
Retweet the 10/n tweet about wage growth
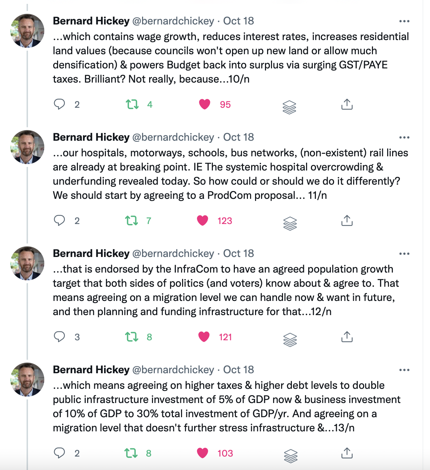[x=132, y=104]
